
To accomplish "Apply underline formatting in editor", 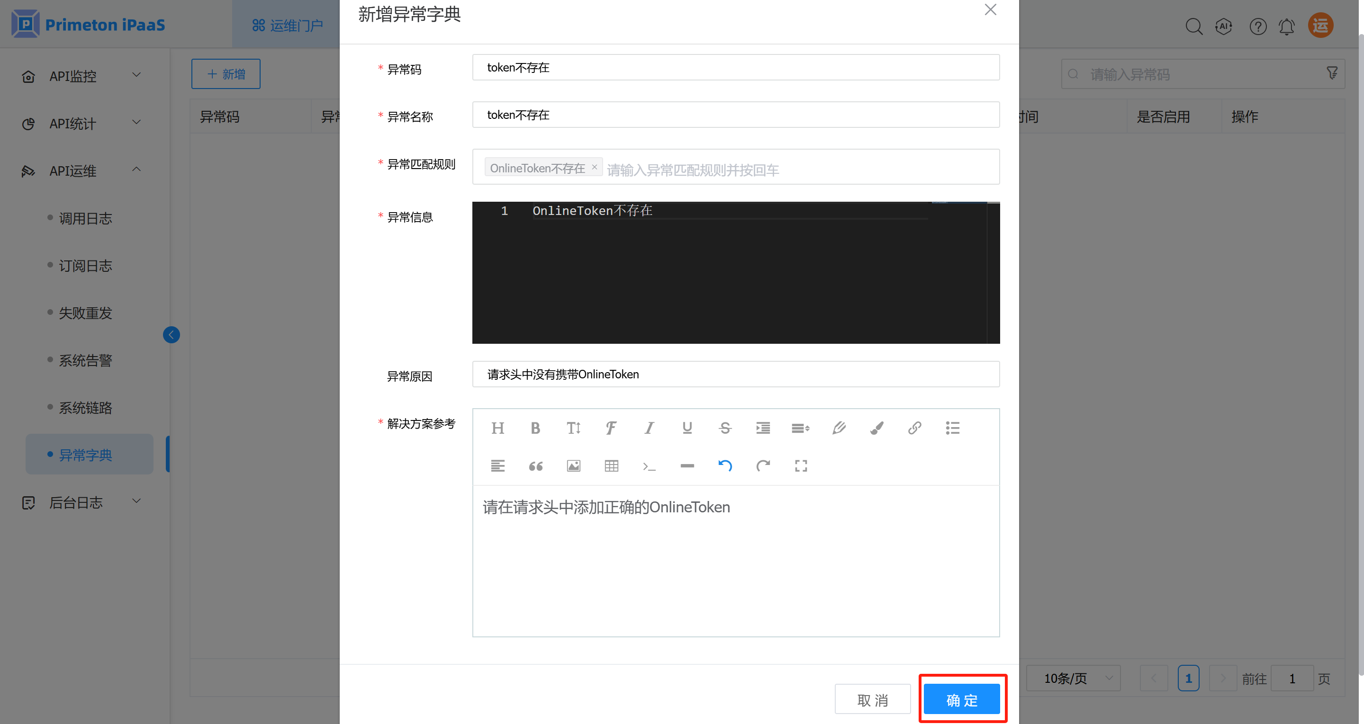I will pyautogui.click(x=687, y=428).
